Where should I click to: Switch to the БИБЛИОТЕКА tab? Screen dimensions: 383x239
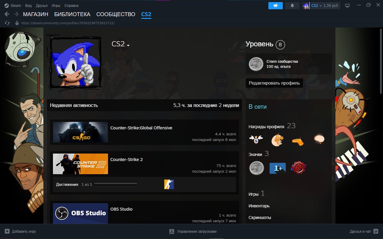(72, 14)
